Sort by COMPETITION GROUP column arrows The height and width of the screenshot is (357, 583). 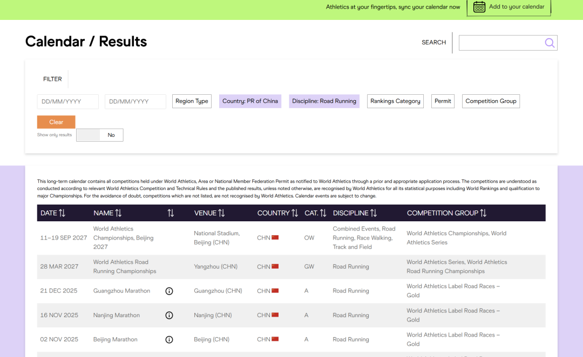click(x=483, y=213)
